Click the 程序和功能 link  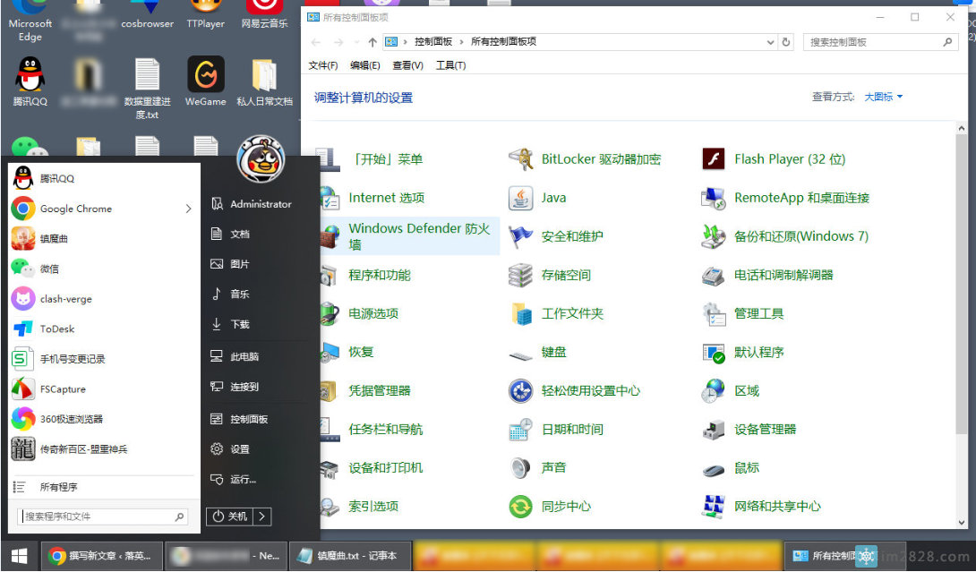point(380,275)
